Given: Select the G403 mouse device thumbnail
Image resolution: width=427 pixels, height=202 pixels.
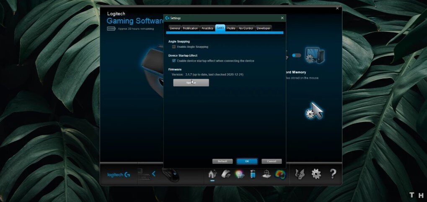Looking at the screenshot, I should point(171,174).
